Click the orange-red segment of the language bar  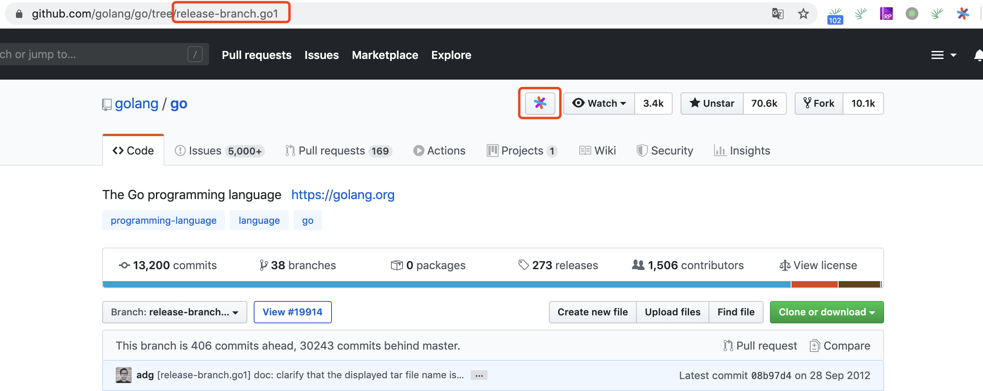(x=814, y=284)
